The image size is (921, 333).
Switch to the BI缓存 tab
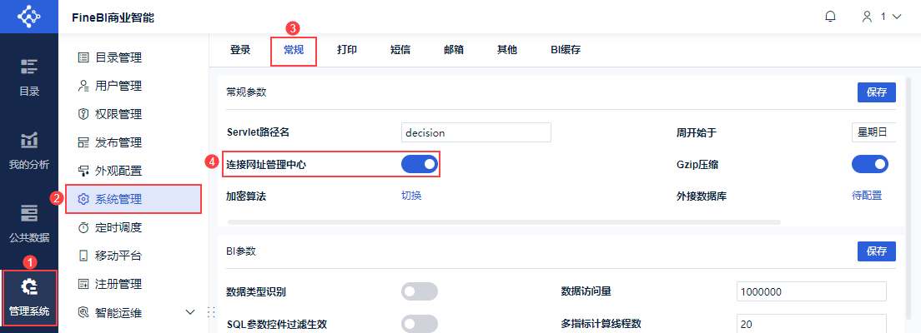click(566, 50)
